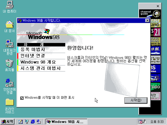Viewport: 167px width, 125px height.
Task: Launch Outlook Express from quick launch
Action: (x=39, y=122)
